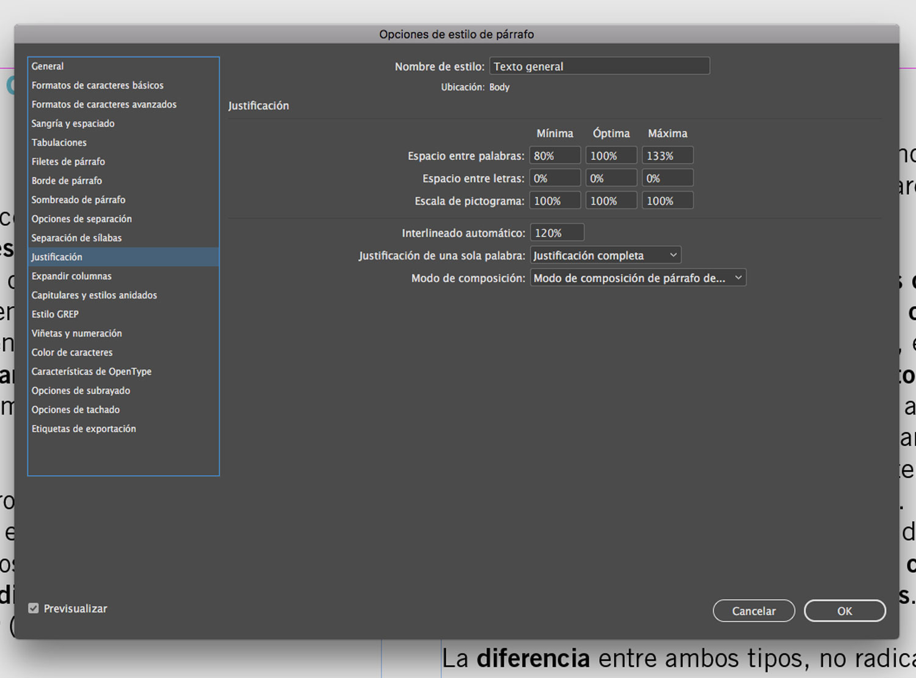Screen dimensions: 916x678
Task: Click the Nombre de estilo text field
Action: 599,66
